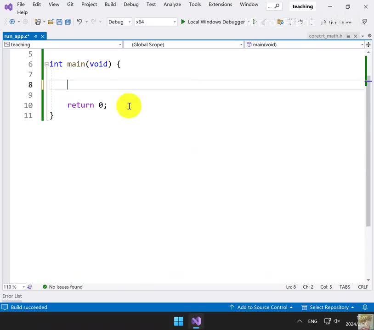
Task: Close the run_app.c tab
Action: (x=43, y=36)
